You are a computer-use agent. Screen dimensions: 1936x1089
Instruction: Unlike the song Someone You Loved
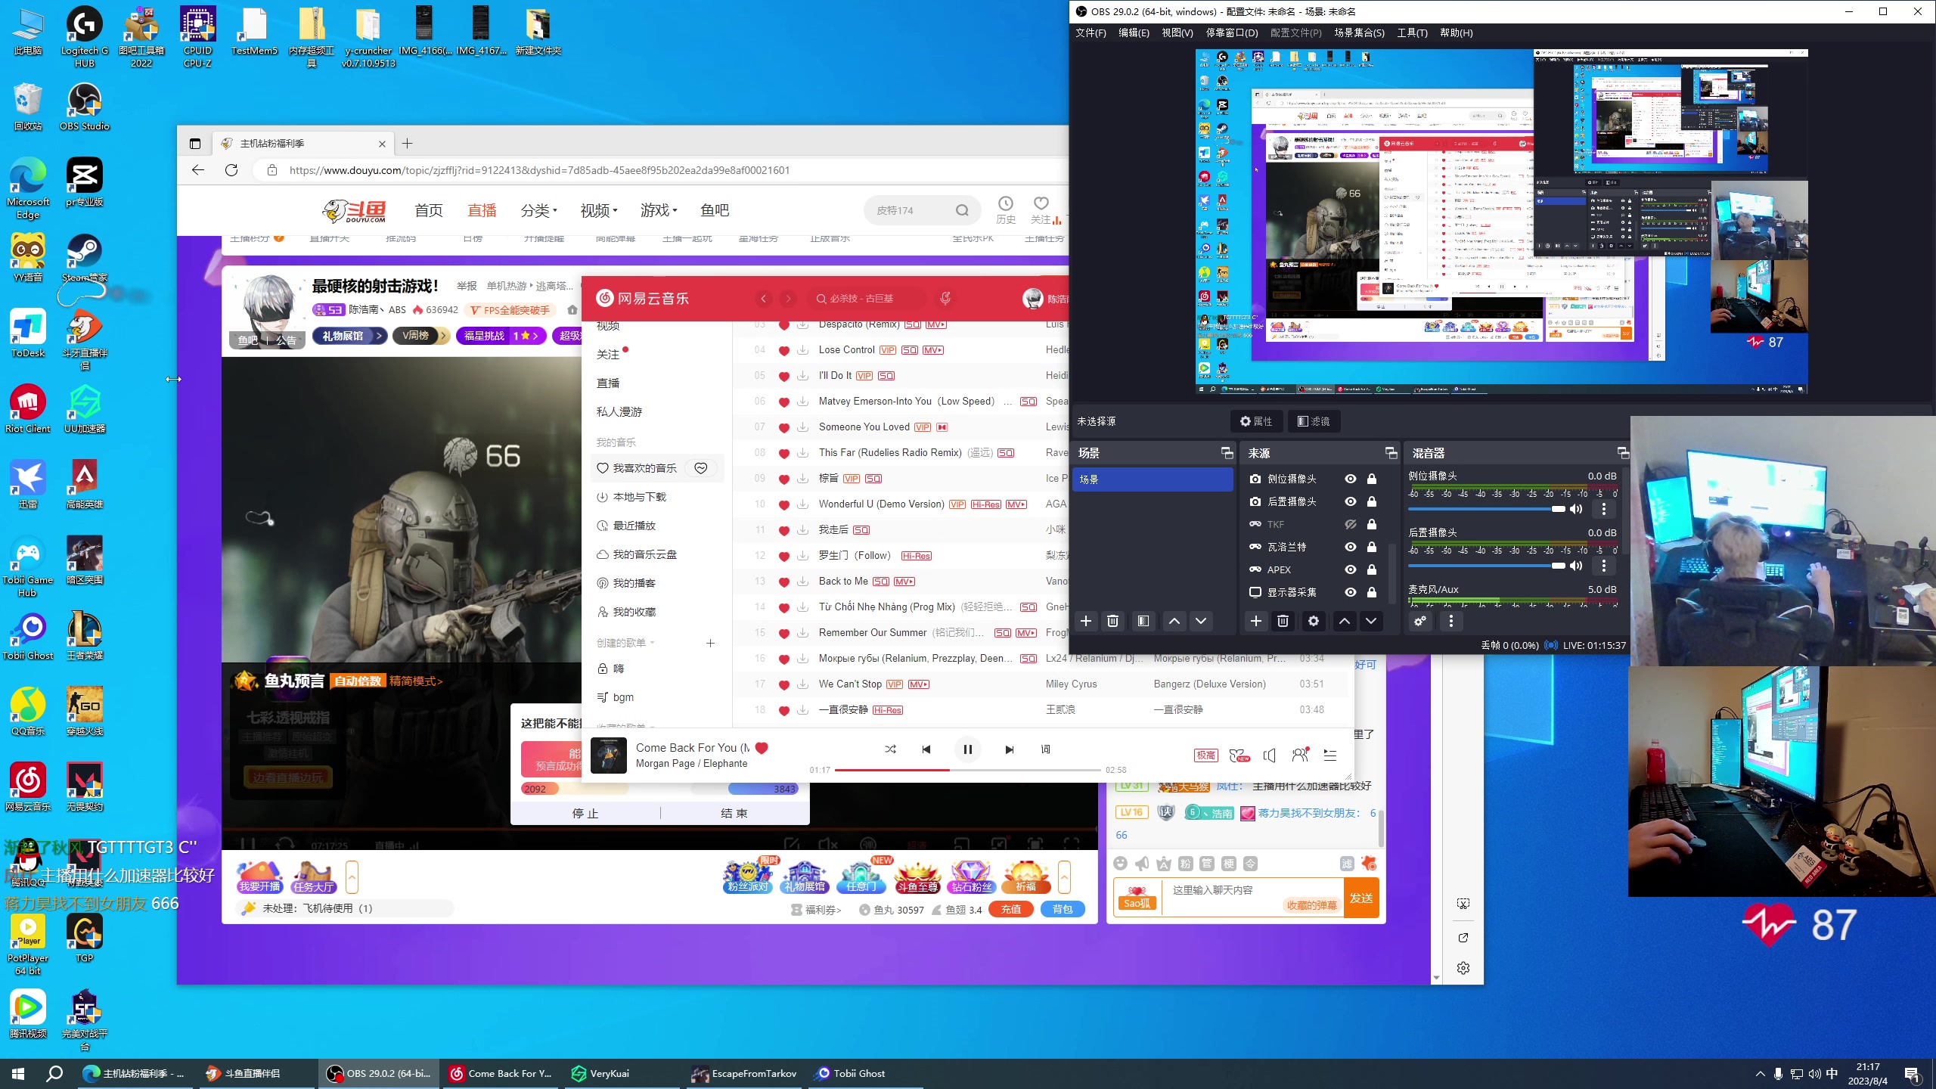coord(784,428)
